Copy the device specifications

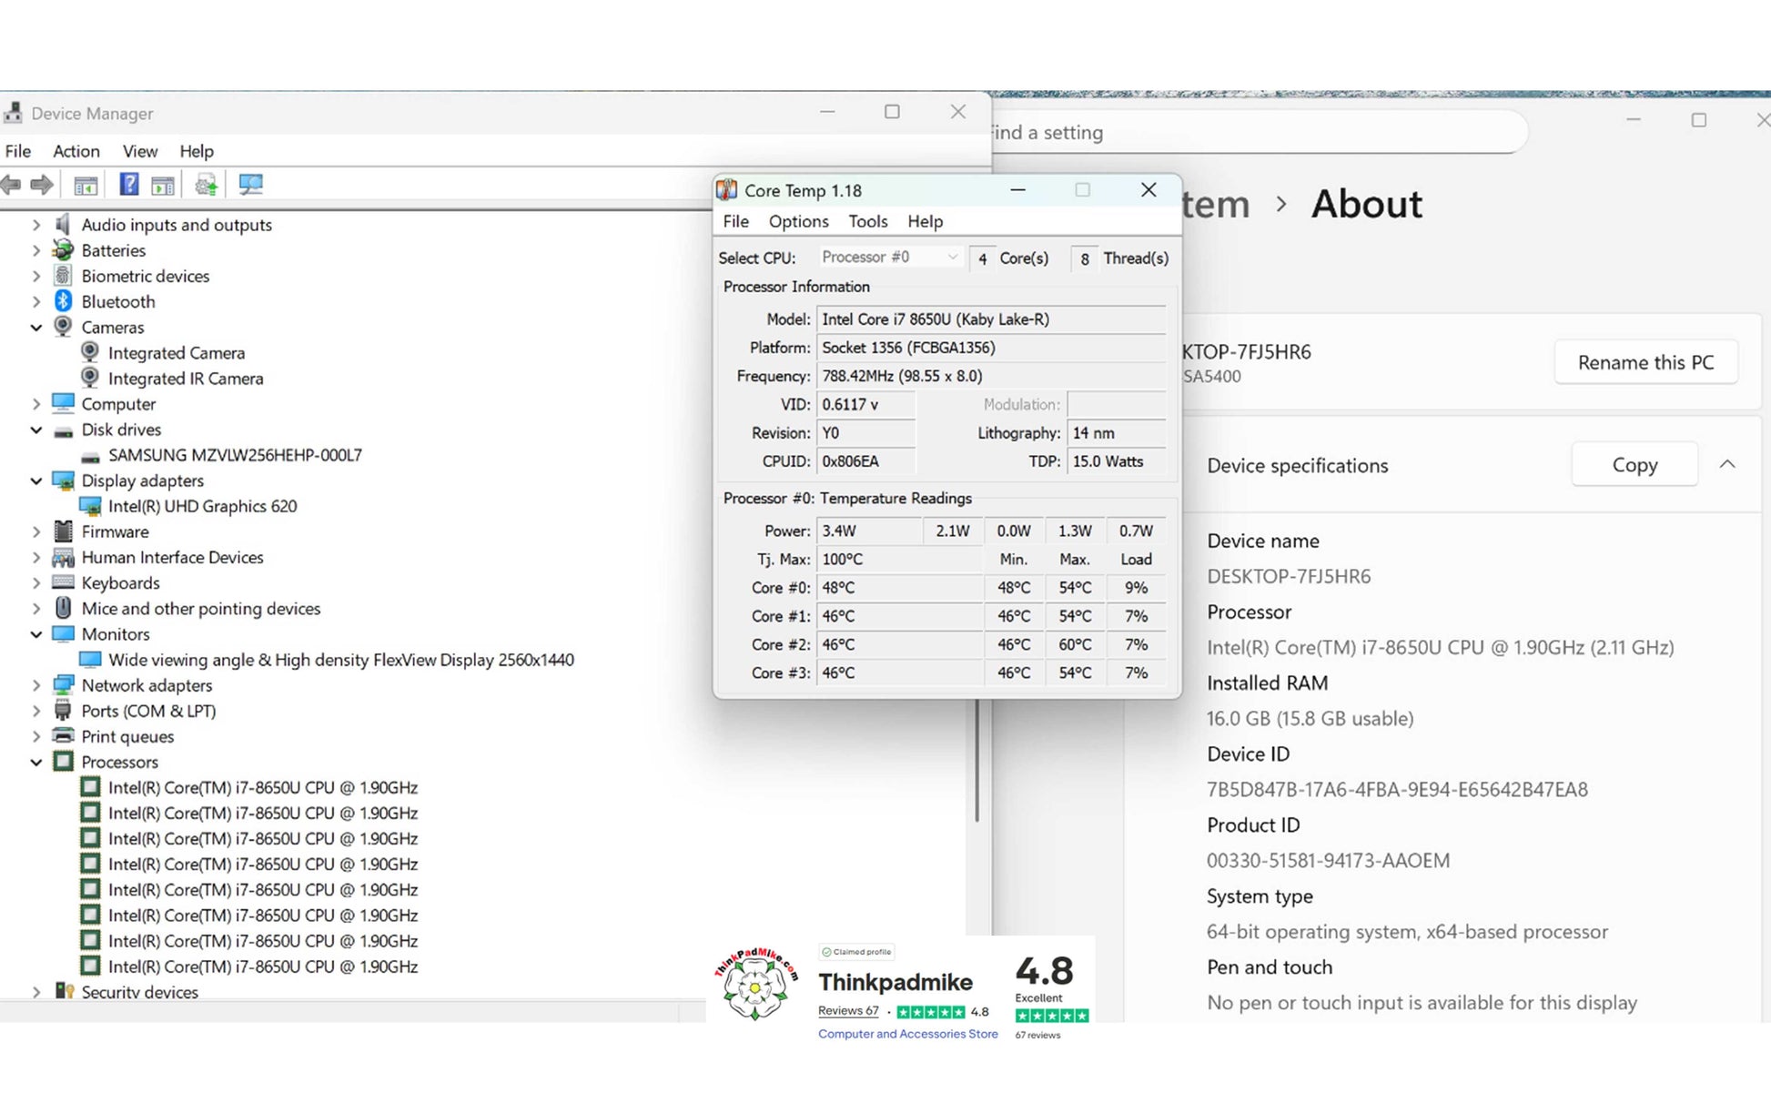[1634, 464]
